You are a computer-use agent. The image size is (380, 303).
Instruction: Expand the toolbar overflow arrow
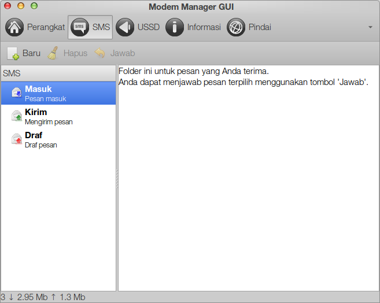tap(370, 27)
